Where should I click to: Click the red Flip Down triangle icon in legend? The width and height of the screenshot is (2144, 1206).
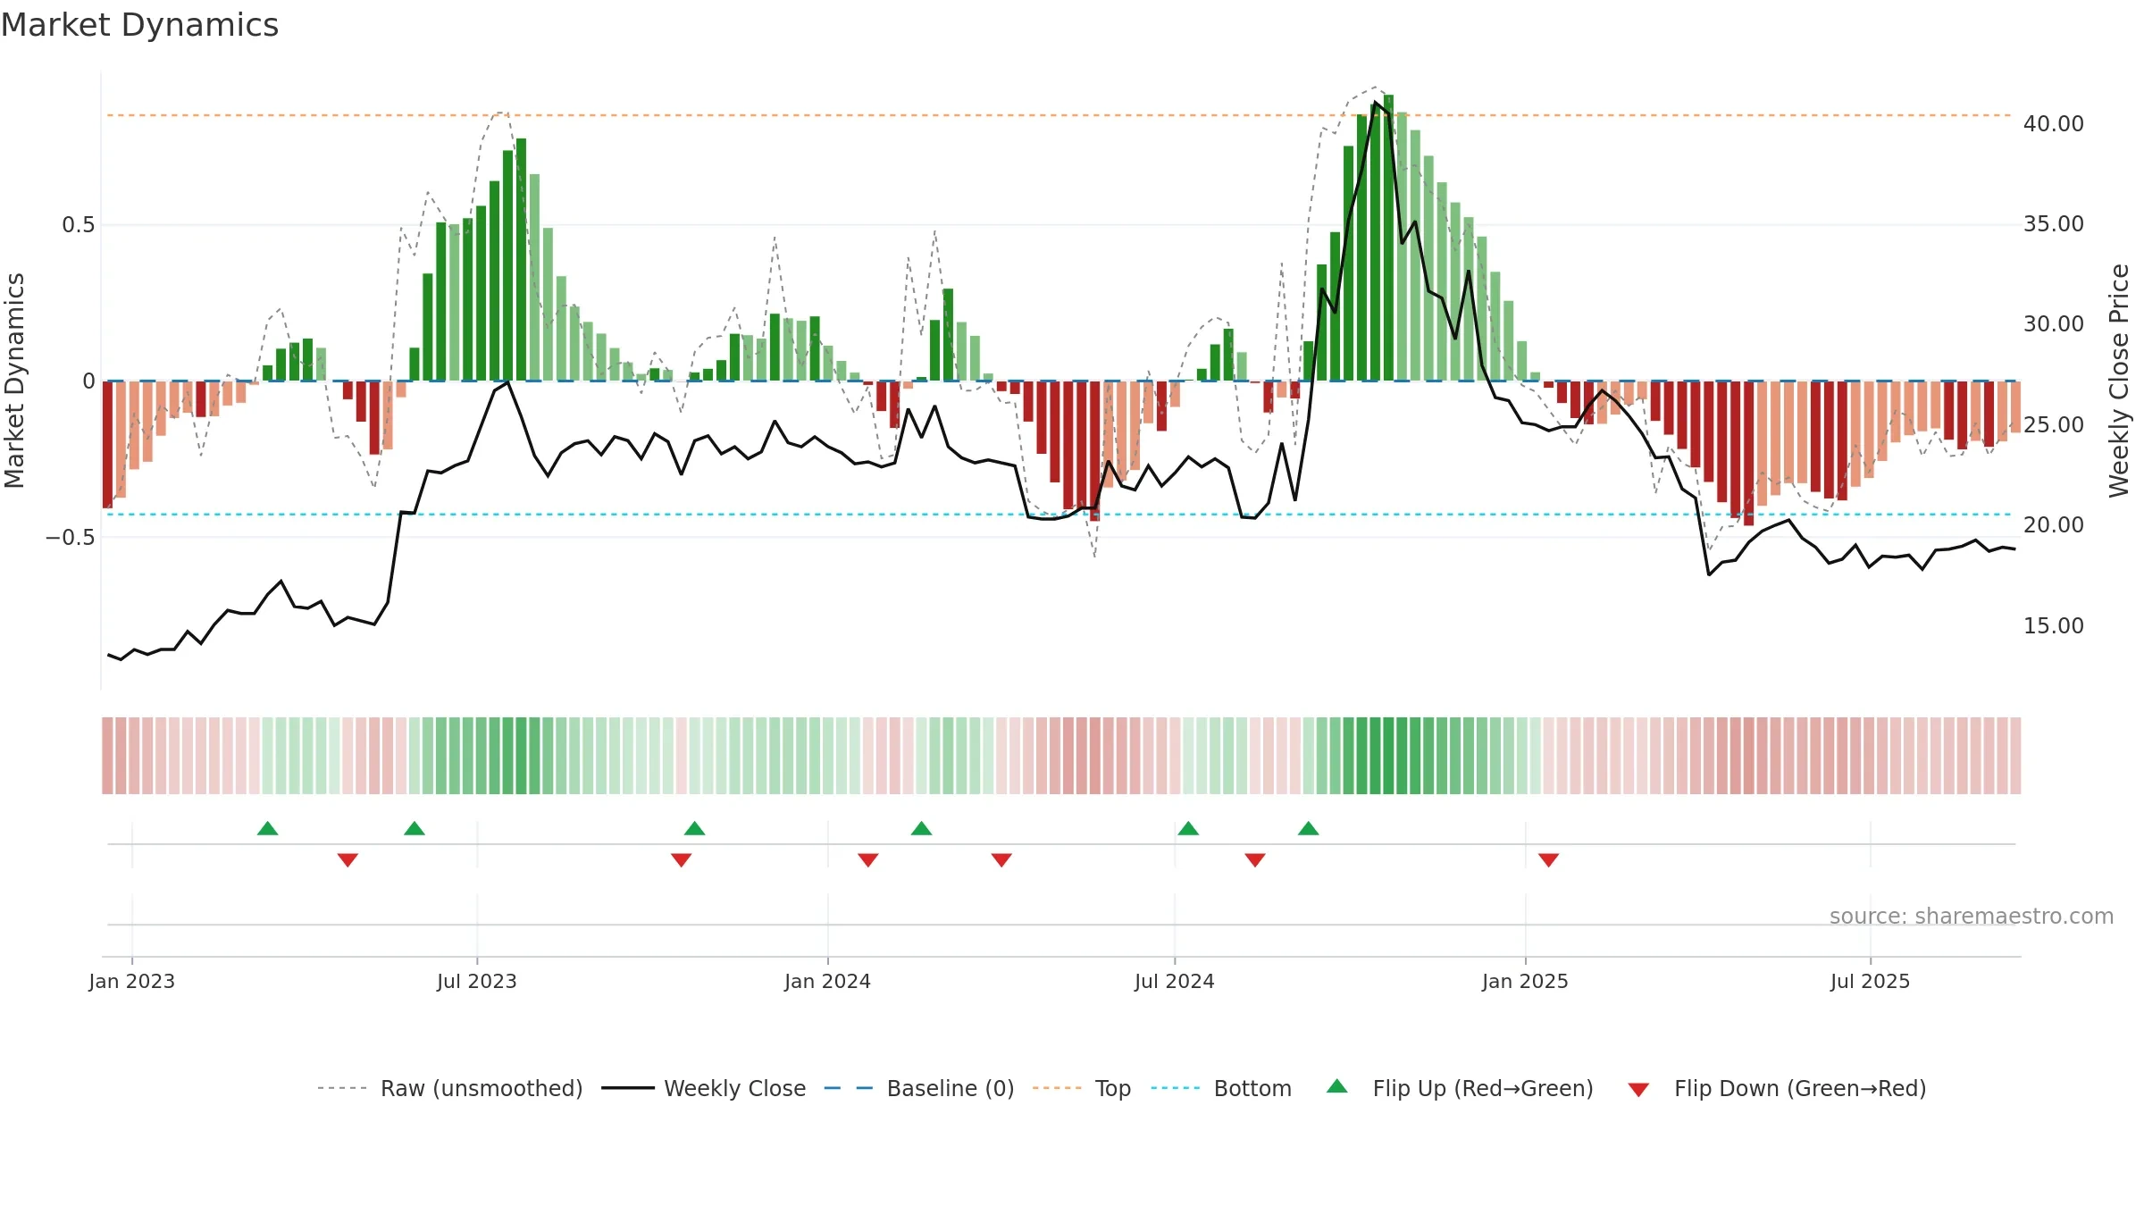coord(1638,1090)
